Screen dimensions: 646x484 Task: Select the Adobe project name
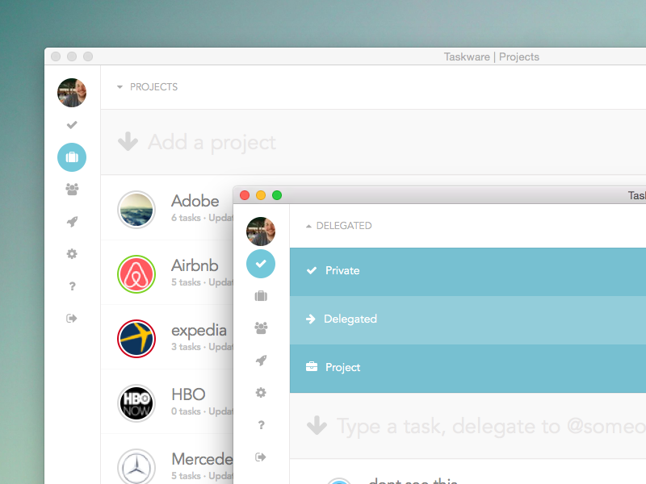195,201
